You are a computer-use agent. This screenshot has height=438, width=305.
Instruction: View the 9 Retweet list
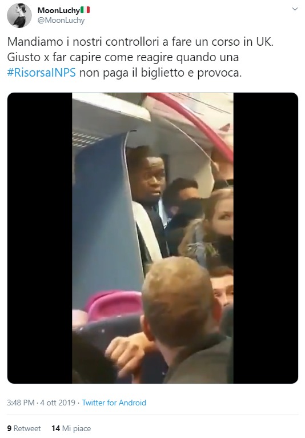click(x=24, y=428)
